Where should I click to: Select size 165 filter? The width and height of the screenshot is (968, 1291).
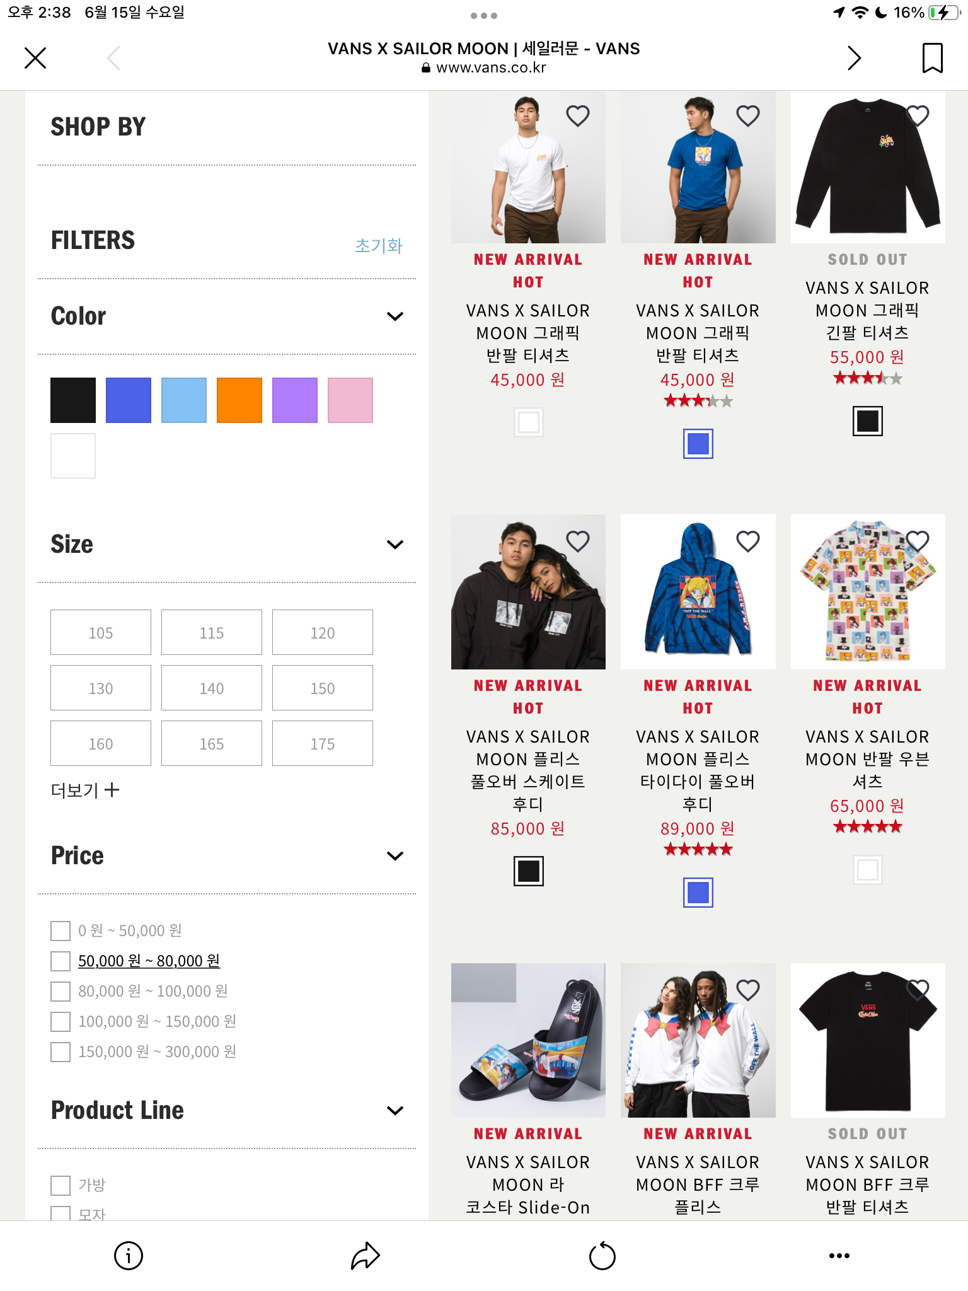pyautogui.click(x=212, y=743)
